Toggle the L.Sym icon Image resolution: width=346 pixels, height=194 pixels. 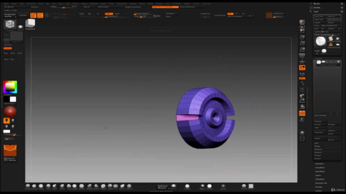[x=302, y=74]
